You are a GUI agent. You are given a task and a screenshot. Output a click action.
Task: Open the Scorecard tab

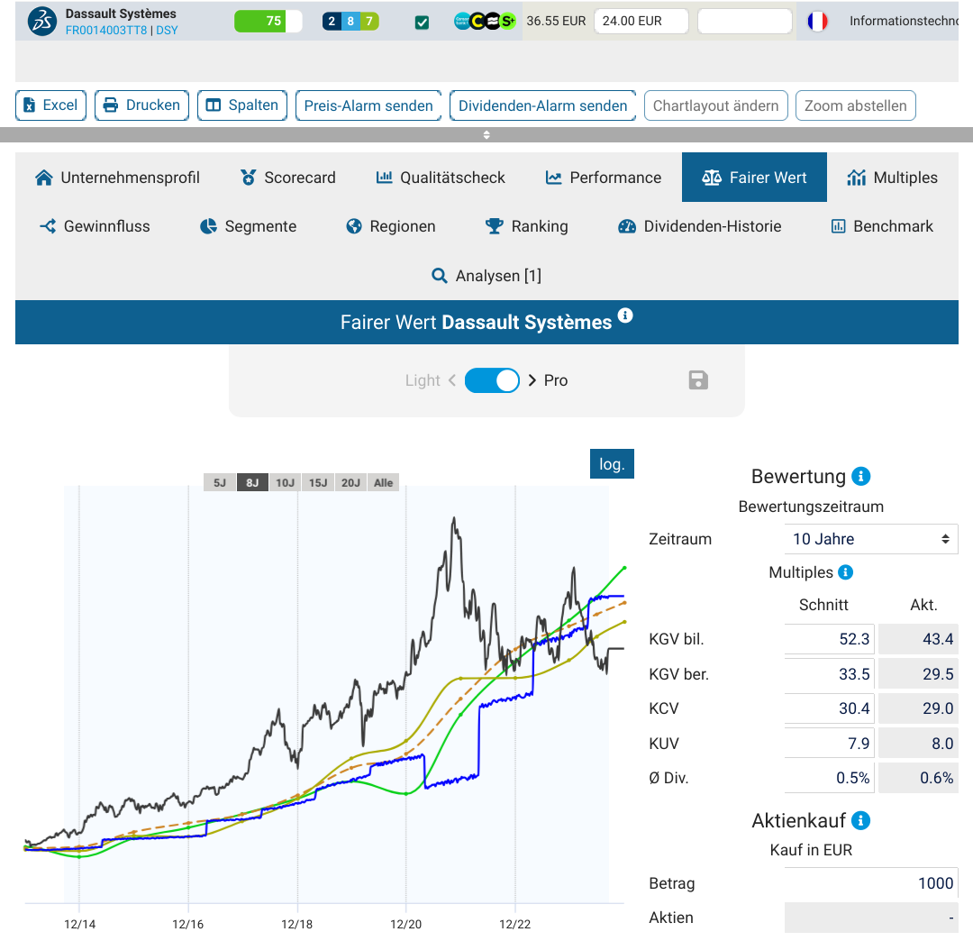coord(288,178)
